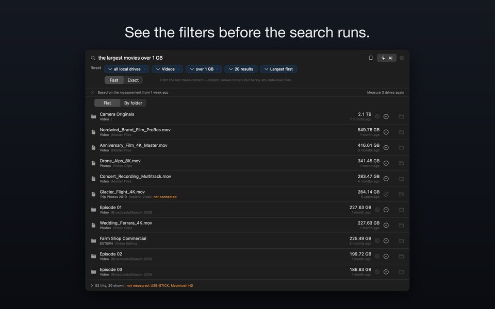495x309 pixels.
Task: Click the clock icon beside the measurement note
Action: click(92, 92)
